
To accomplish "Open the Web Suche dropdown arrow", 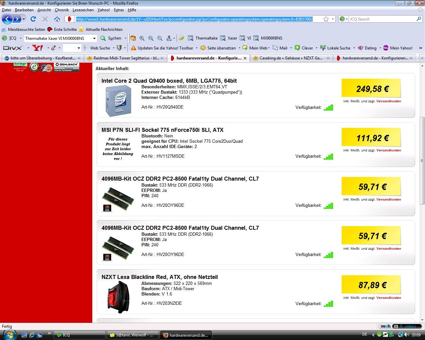I will click(113, 48).
